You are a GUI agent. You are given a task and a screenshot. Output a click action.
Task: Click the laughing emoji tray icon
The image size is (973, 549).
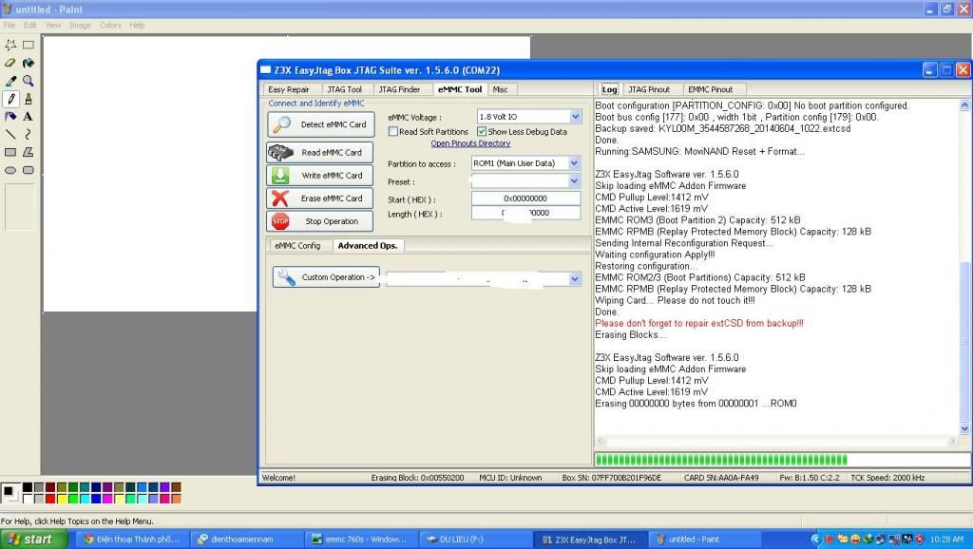854,540
